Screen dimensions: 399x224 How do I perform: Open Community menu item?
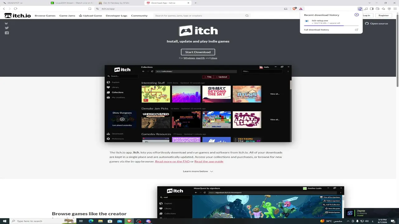(139, 16)
